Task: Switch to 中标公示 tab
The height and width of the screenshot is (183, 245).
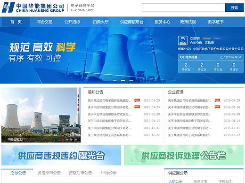Action: coord(109,173)
